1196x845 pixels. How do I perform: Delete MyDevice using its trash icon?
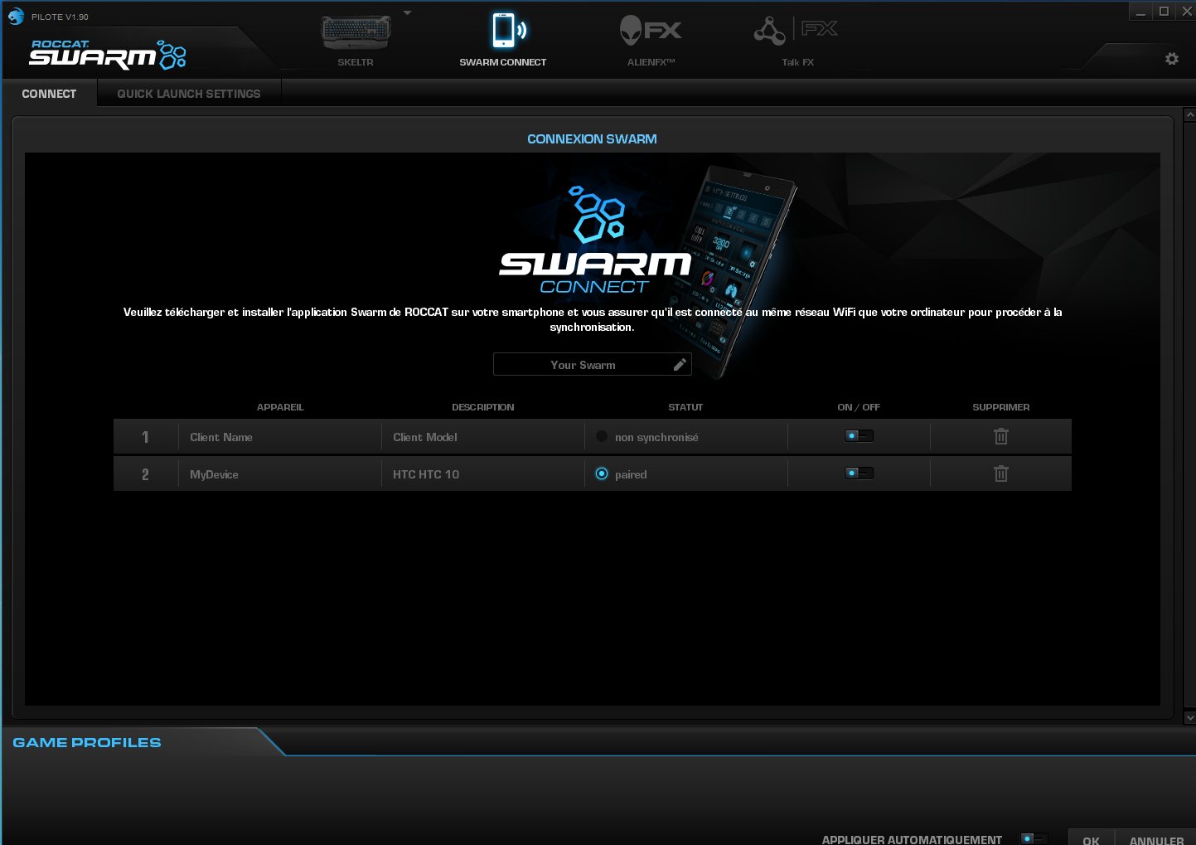tap(1000, 473)
